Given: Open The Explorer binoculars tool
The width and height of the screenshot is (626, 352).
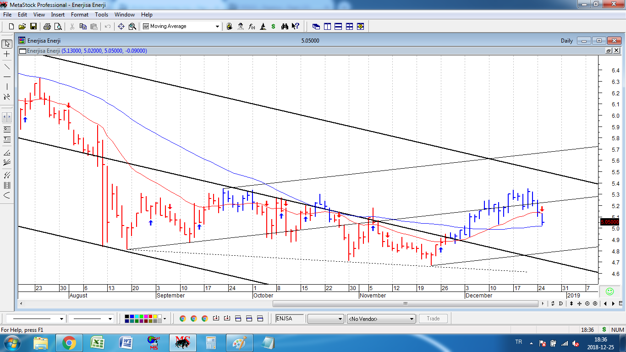Looking at the screenshot, I should (285, 27).
